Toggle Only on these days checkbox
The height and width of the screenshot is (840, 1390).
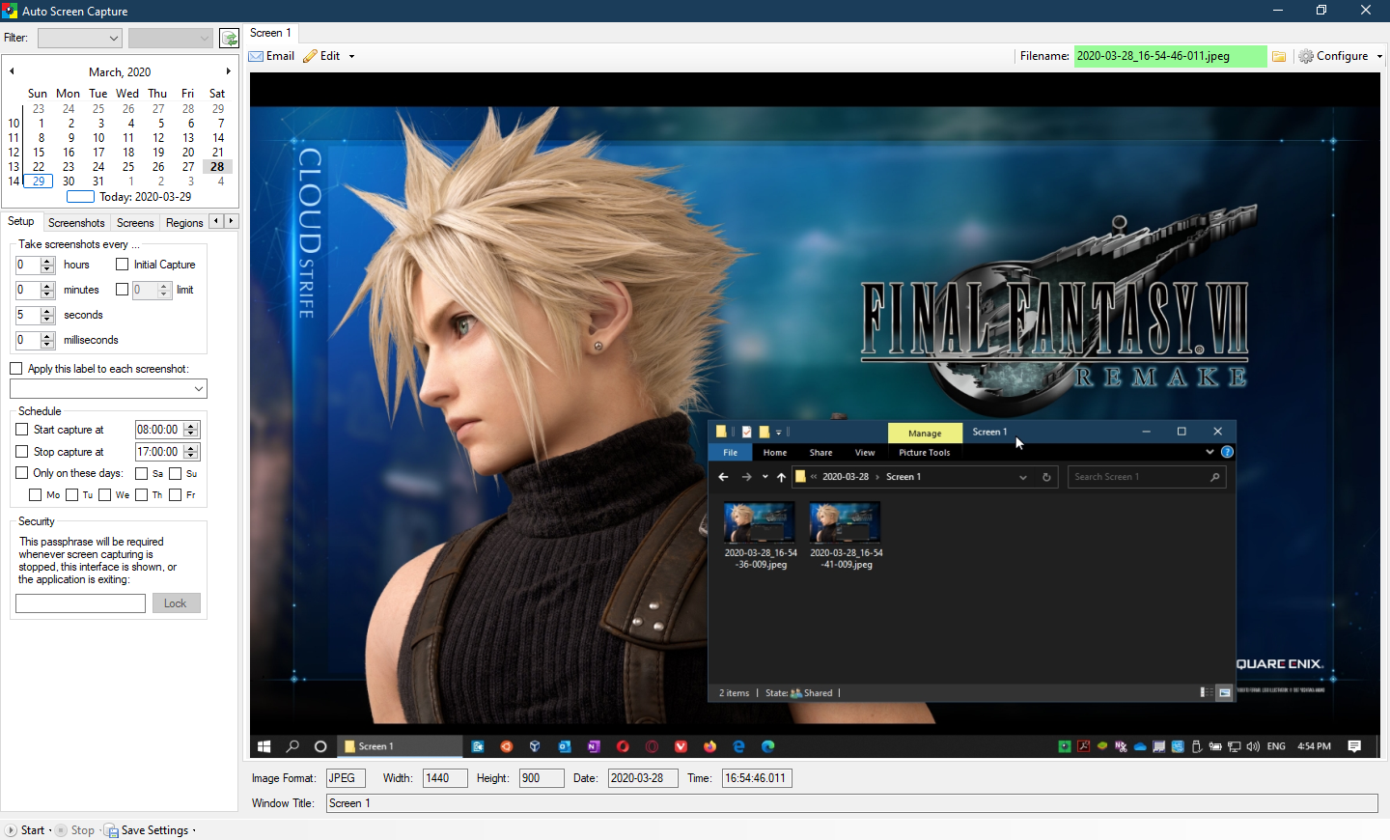point(22,473)
